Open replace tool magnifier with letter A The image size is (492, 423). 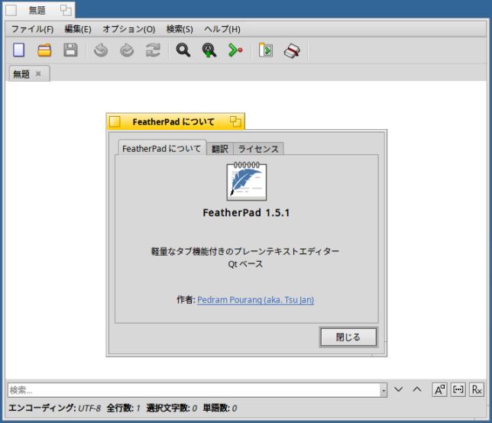(x=209, y=50)
